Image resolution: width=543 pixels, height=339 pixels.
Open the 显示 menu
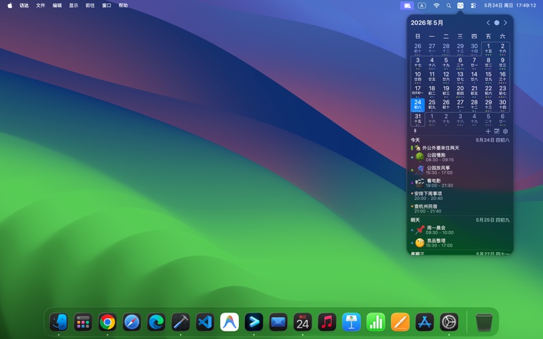coord(73,5)
